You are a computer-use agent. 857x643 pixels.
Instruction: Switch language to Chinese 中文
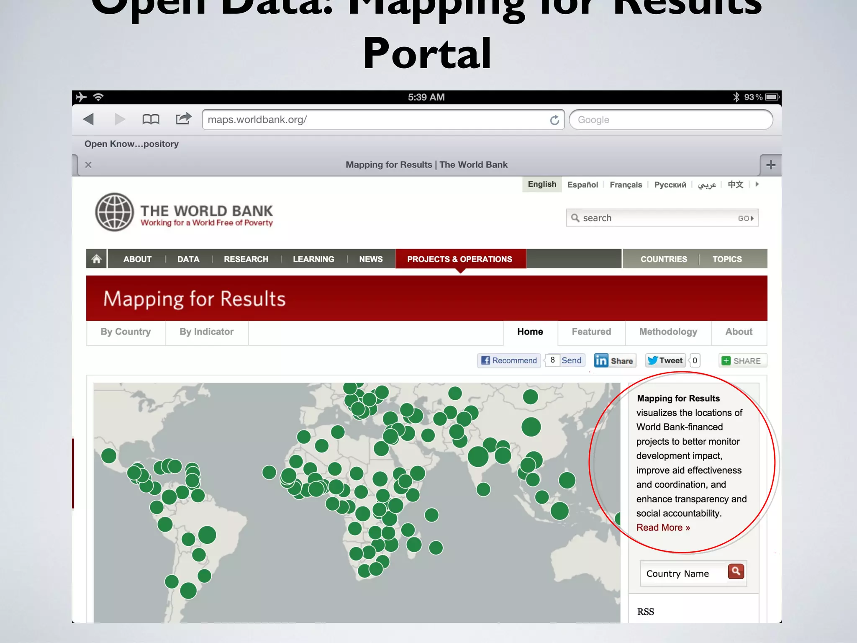point(735,185)
